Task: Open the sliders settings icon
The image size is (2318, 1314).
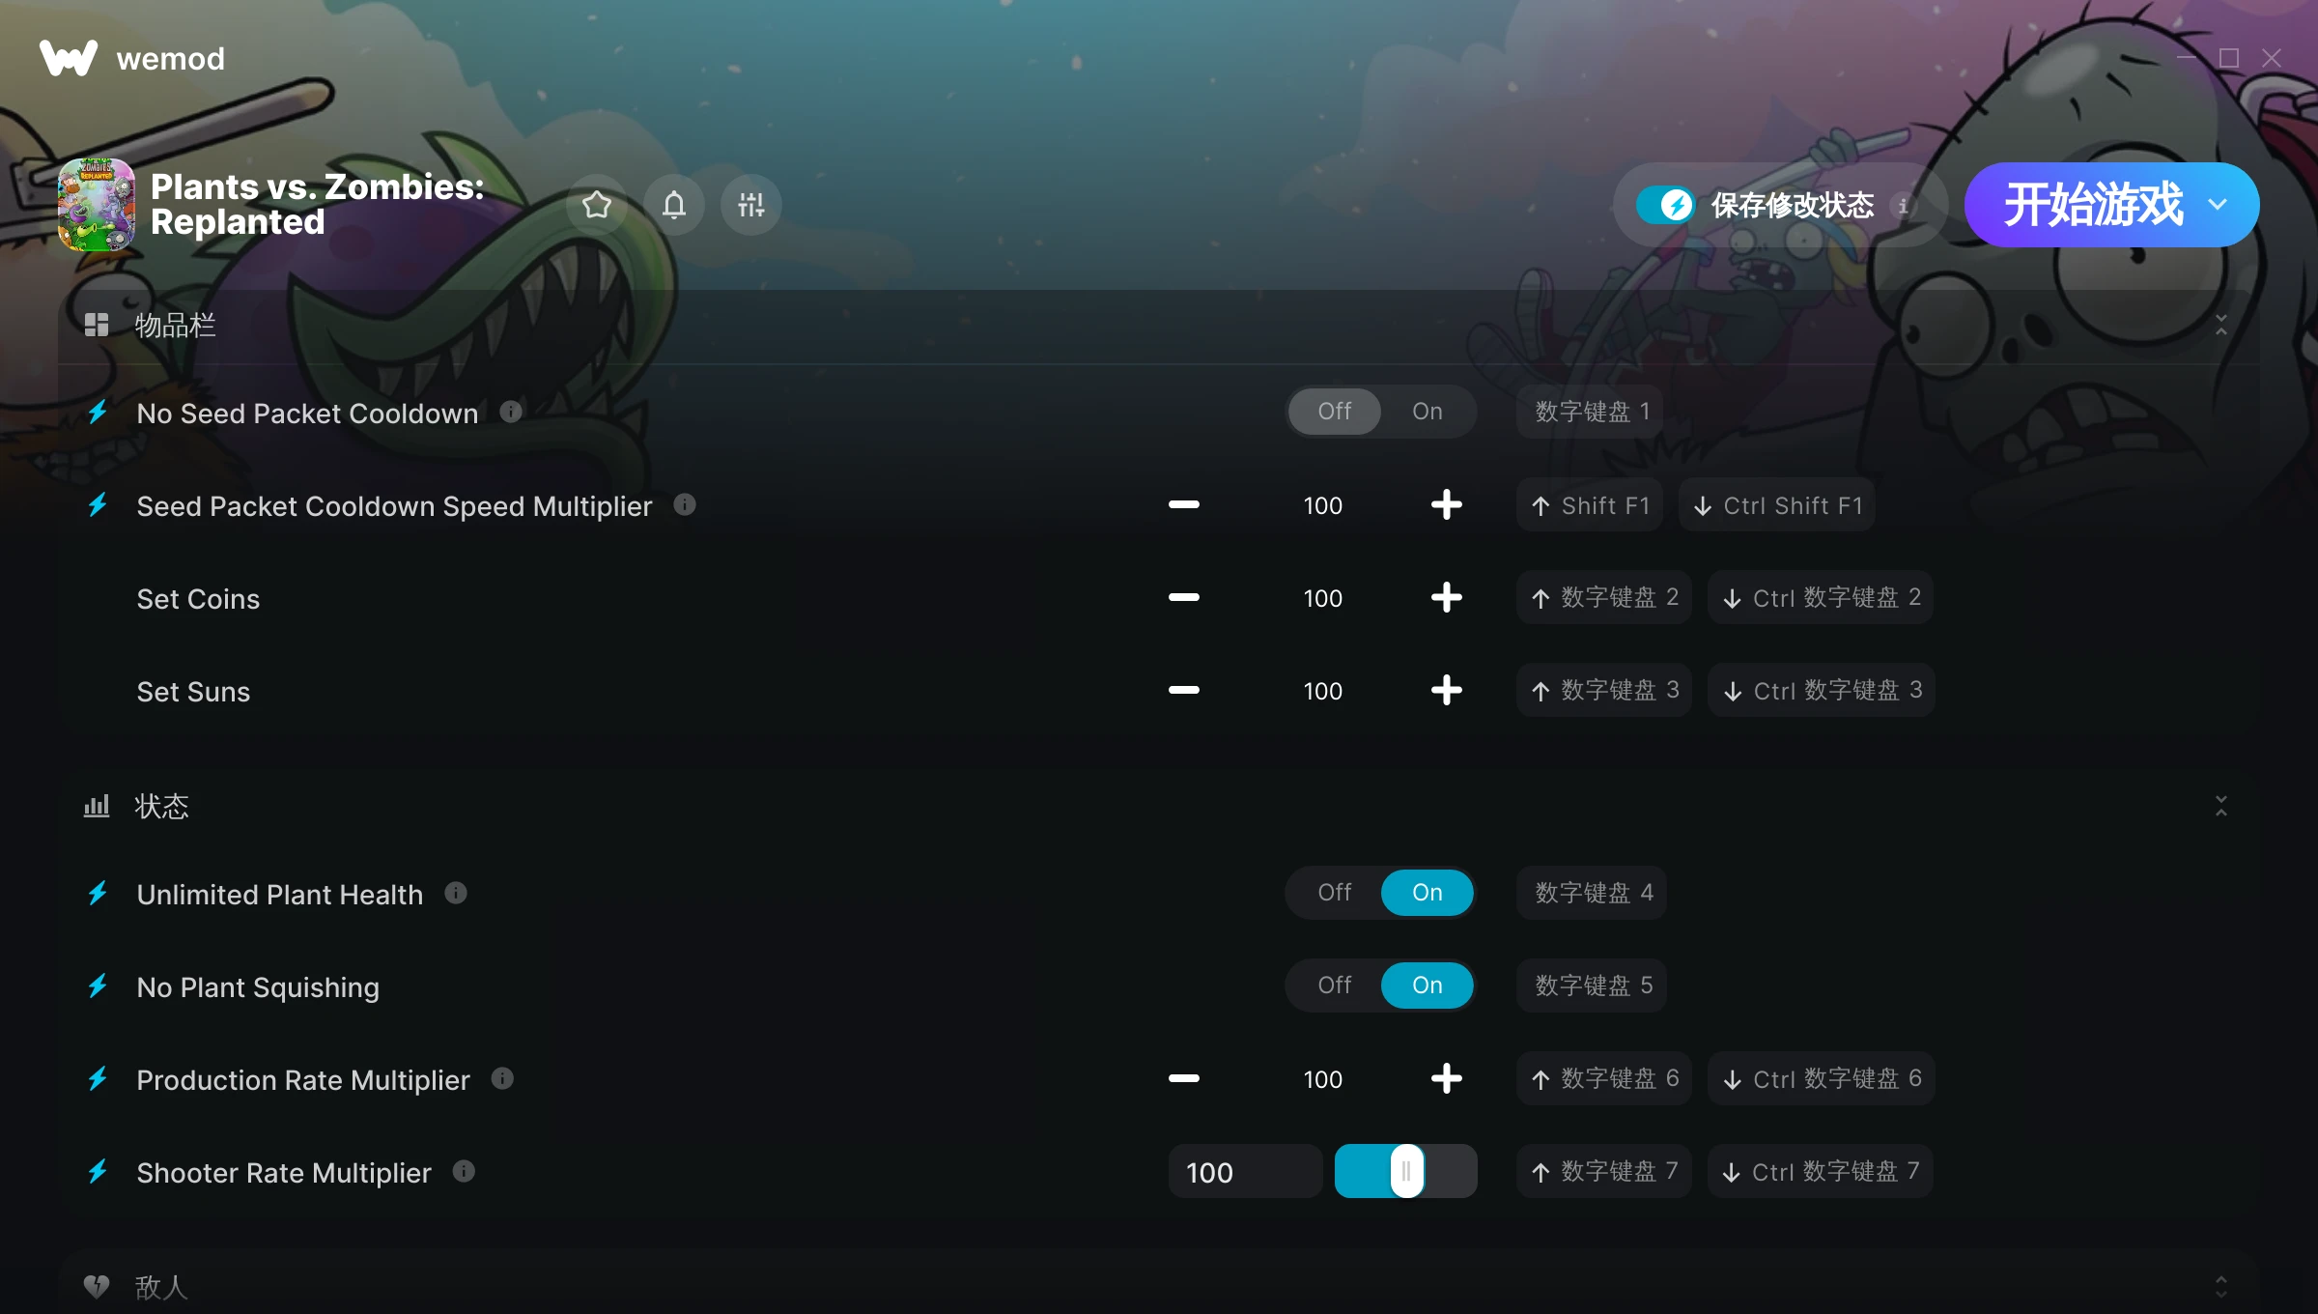Action: [x=751, y=205]
